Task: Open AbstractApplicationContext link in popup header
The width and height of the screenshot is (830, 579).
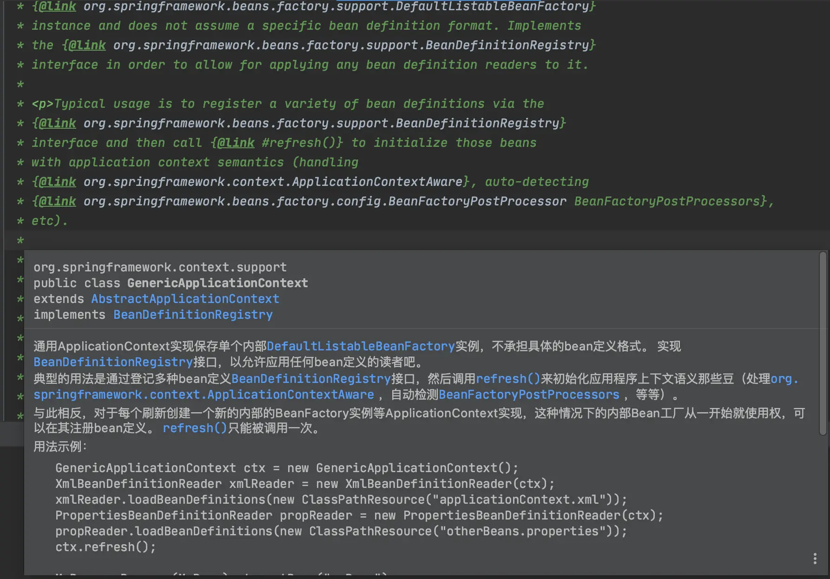Action: pos(185,299)
